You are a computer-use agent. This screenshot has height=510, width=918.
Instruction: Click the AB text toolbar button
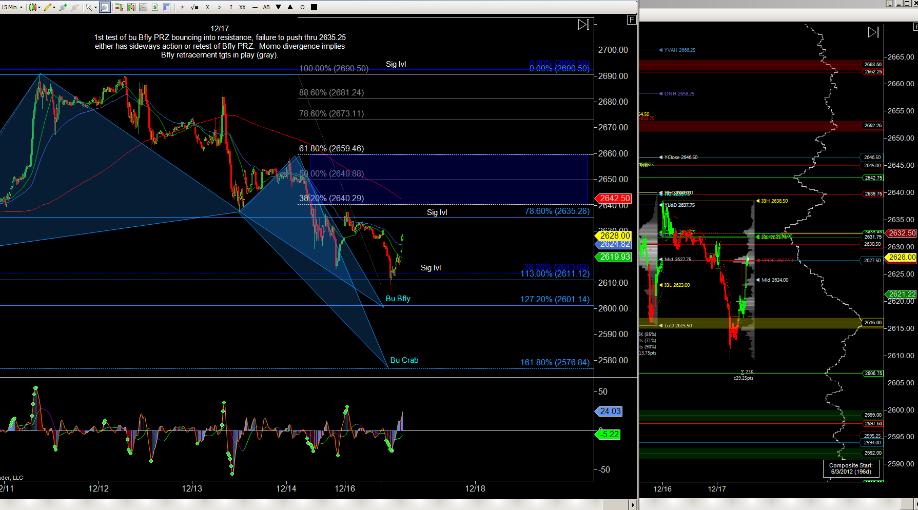266,7
